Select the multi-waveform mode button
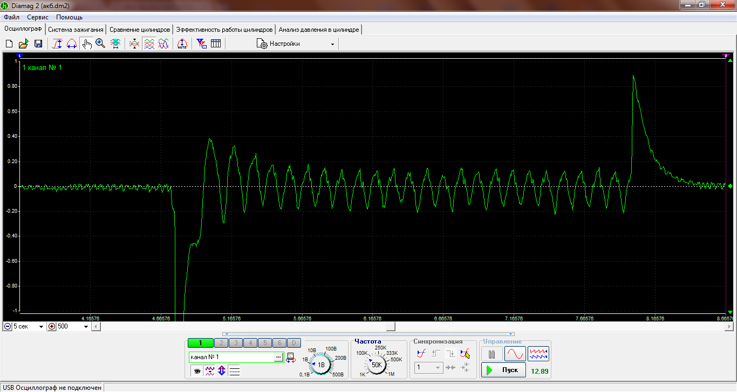The height and width of the screenshot is (392, 737). 538,354
